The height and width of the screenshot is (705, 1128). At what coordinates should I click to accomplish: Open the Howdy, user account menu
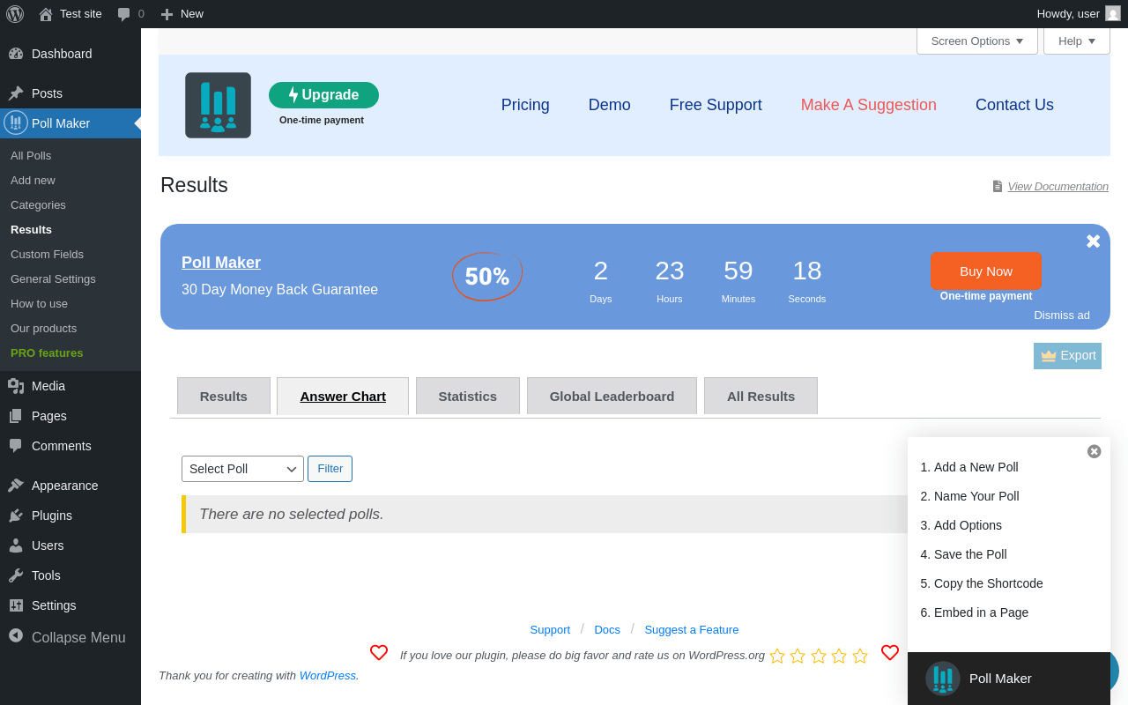pyautogui.click(x=1079, y=14)
